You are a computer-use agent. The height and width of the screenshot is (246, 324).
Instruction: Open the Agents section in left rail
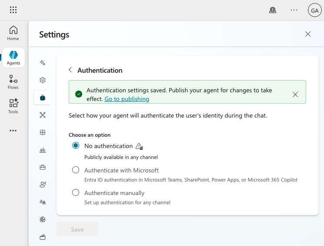point(13,57)
